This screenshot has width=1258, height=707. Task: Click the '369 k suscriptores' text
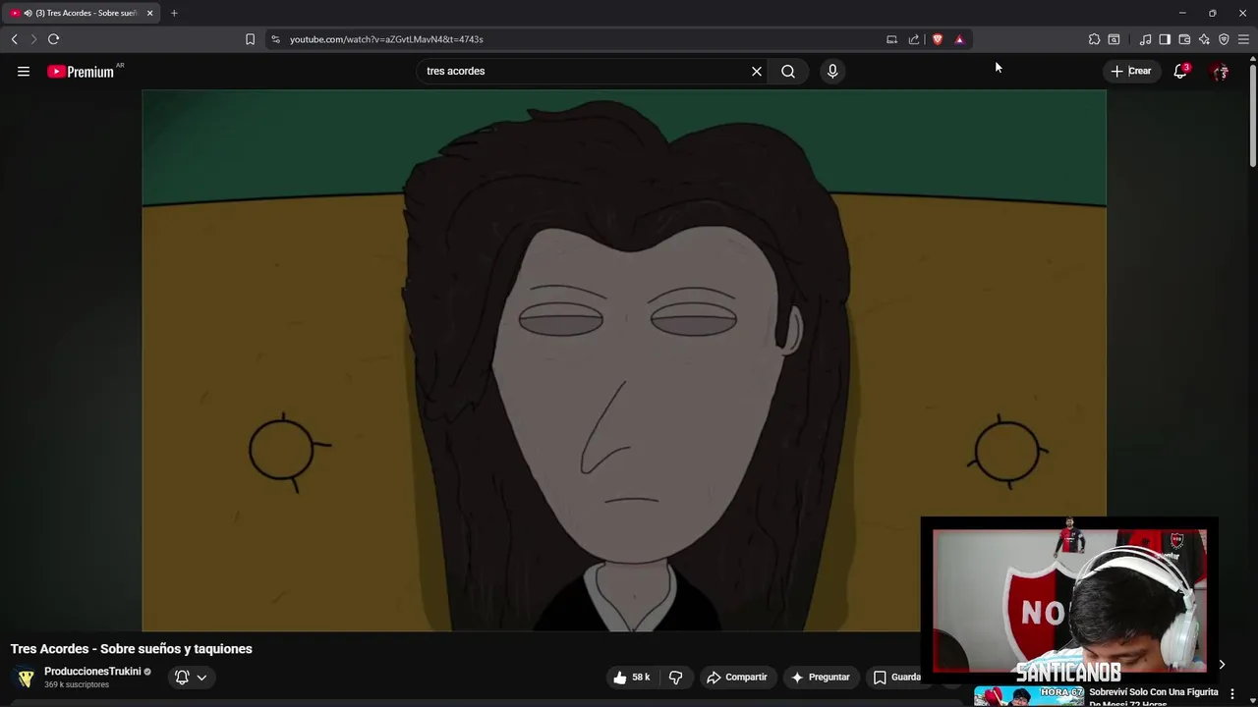(77, 684)
